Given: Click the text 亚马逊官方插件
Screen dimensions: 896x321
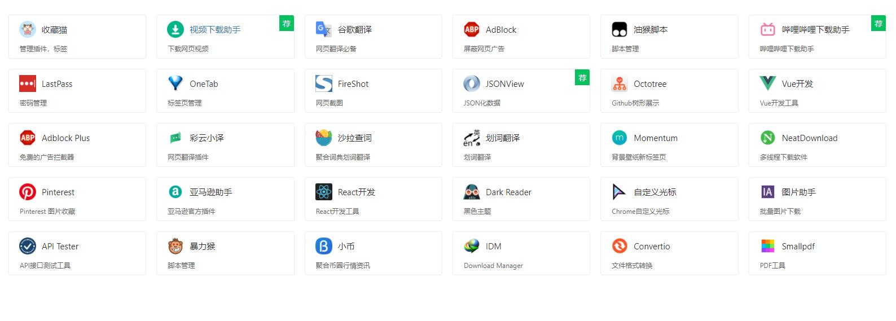Looking at the screenshot, I should pos(191,211).
